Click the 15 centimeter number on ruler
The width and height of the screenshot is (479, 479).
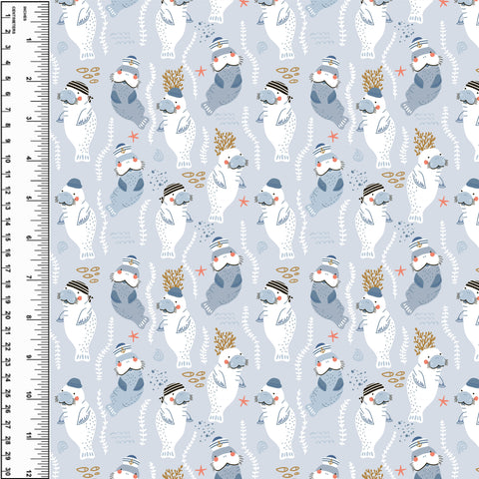tap(7, 238)
